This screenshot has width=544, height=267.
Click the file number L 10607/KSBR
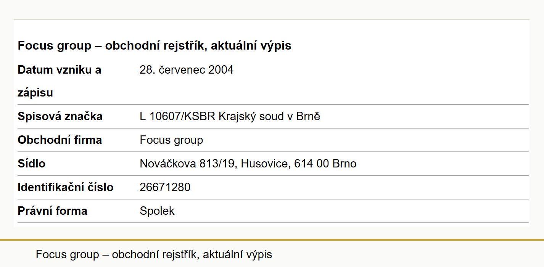178,116
